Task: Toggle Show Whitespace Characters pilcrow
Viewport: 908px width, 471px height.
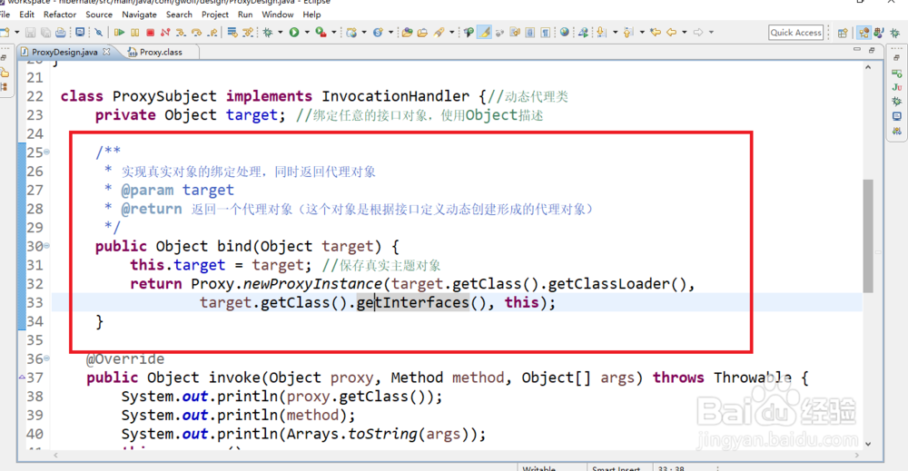Action: [545, 33]
